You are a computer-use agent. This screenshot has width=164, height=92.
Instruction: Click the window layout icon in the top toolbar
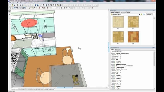[44, 5]
